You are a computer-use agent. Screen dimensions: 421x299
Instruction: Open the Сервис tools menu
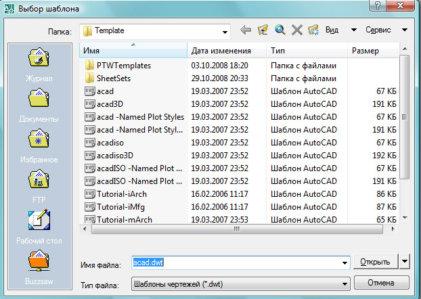(378, 30)
